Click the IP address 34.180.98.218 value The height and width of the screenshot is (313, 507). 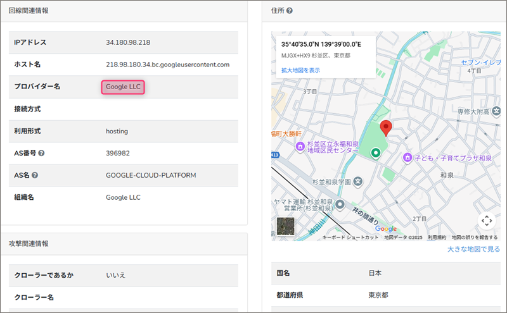tap(127, 42)
